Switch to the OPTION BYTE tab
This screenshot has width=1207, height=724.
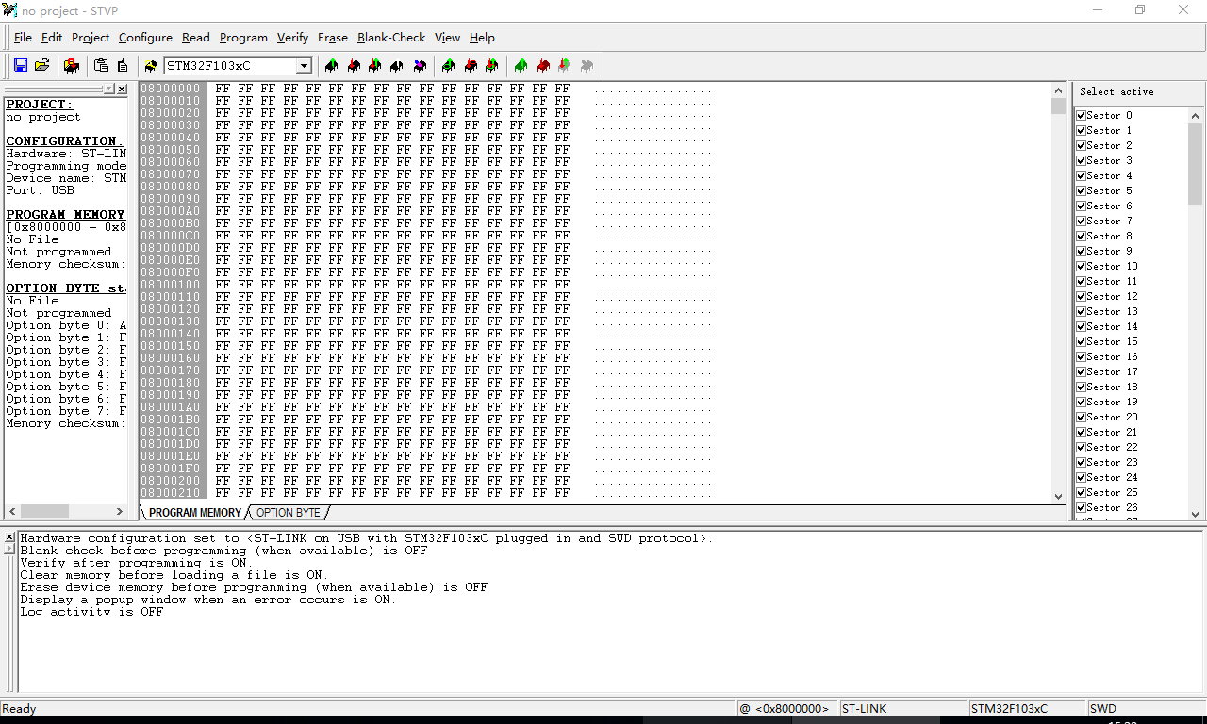[288, 513]
